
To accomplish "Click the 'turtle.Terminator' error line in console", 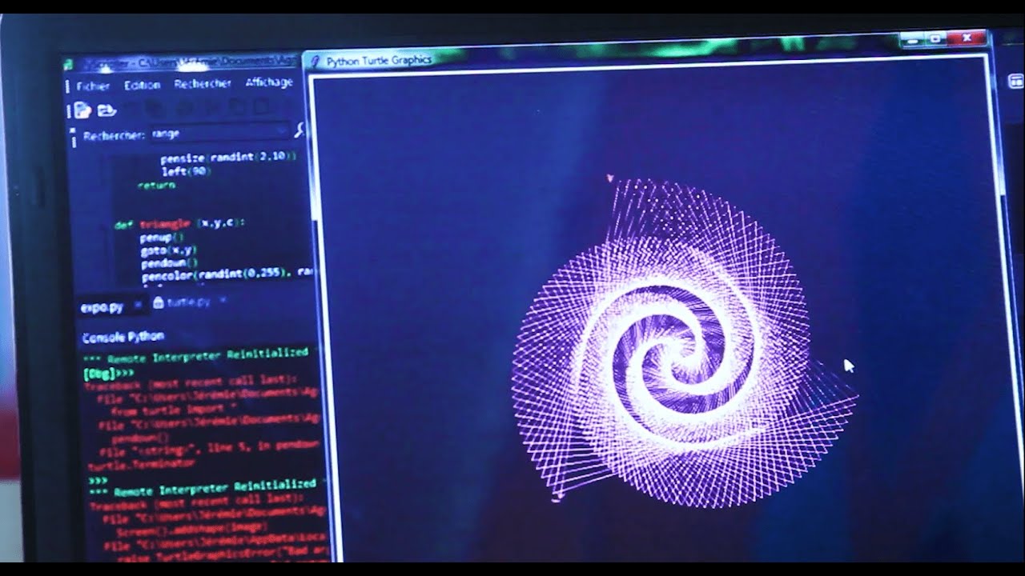I will coord(141,463).
